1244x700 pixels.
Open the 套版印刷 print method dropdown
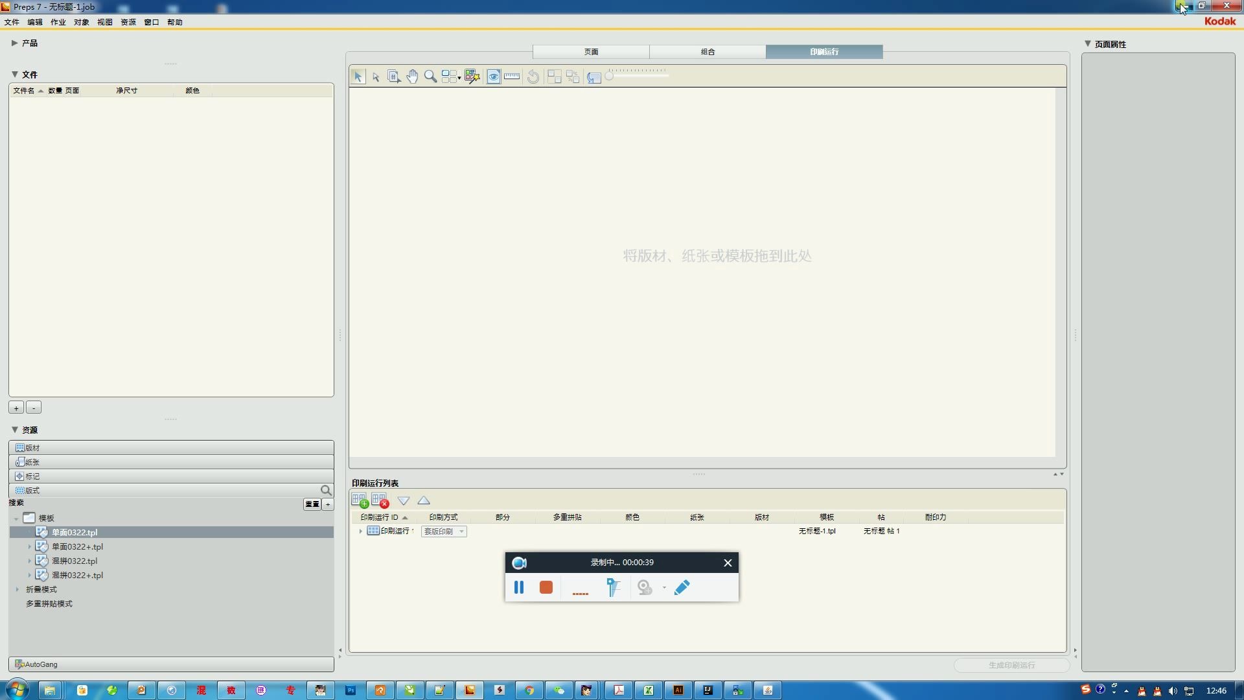click(x=461, y=531)
